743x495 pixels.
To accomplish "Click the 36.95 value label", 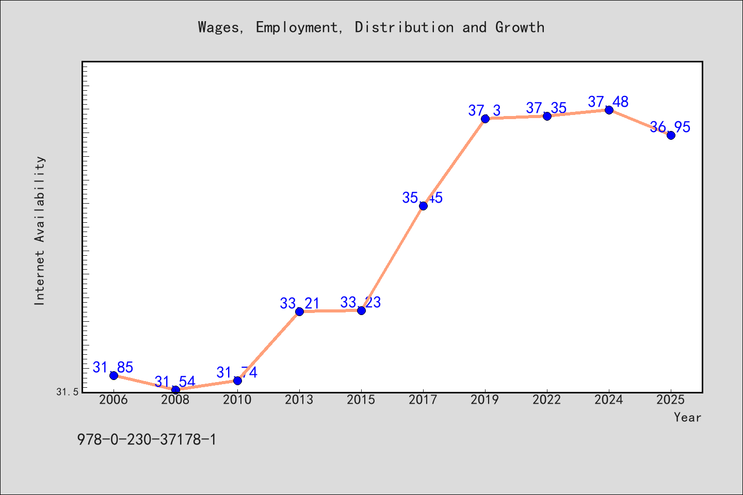I will point(670,127).
